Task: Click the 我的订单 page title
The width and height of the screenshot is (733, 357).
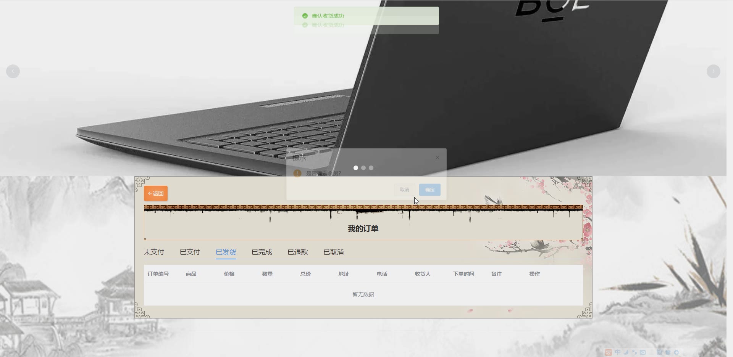Action: [x=363, y=228]
